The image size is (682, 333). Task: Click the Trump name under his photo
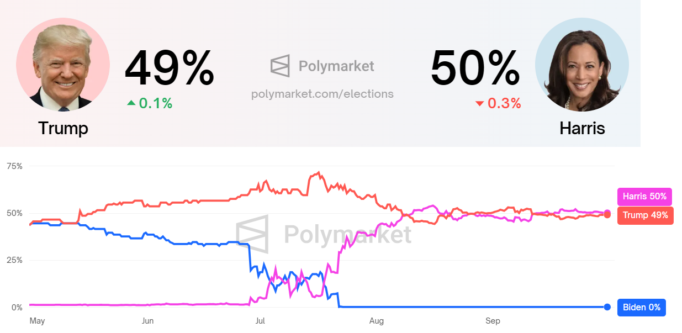point(63,128)
